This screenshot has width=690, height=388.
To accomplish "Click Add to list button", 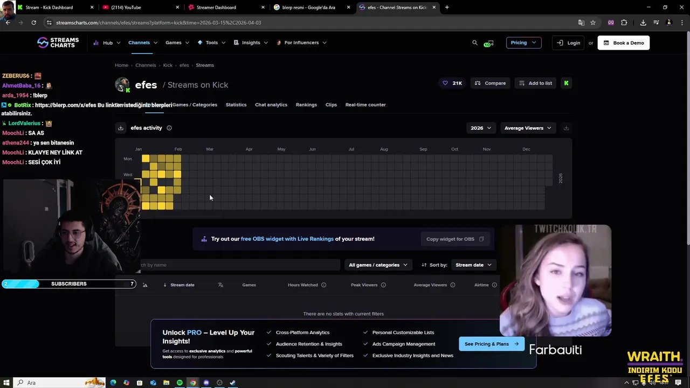I will (x=535, y=83).
